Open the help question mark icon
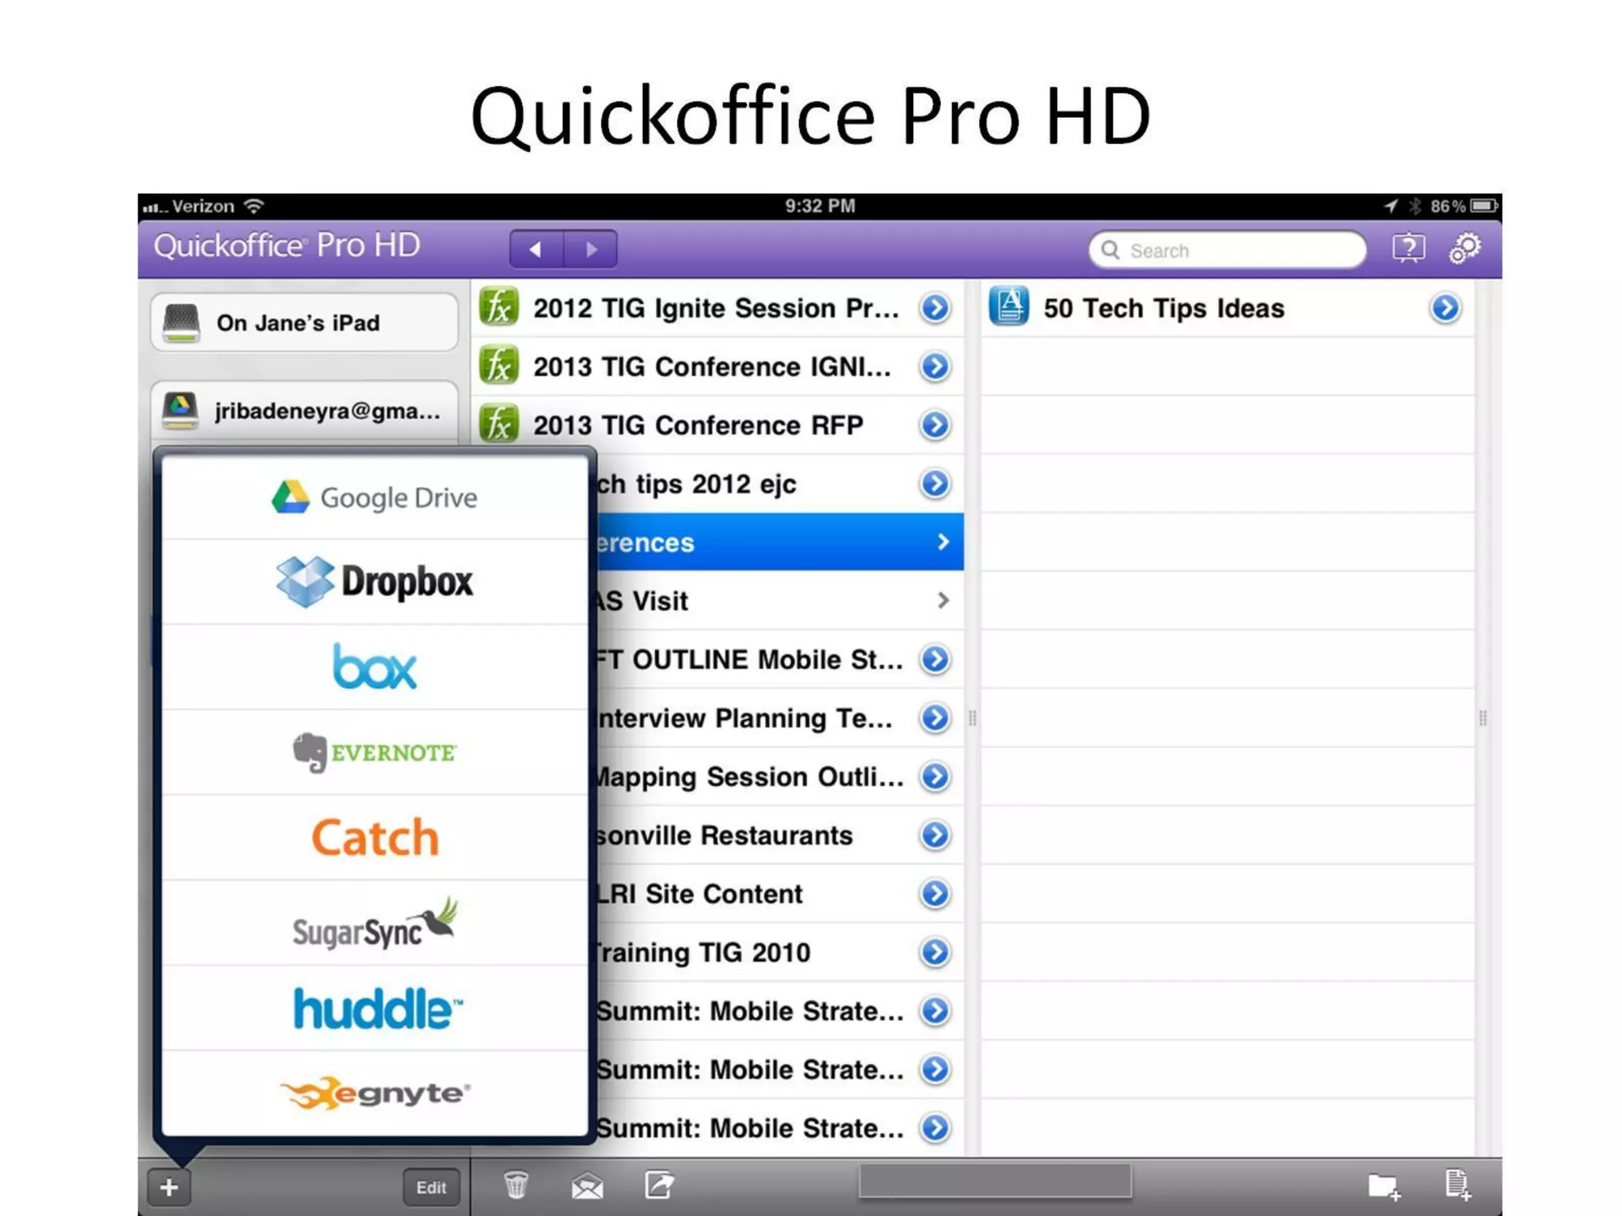 click(x=1408, y=249)
